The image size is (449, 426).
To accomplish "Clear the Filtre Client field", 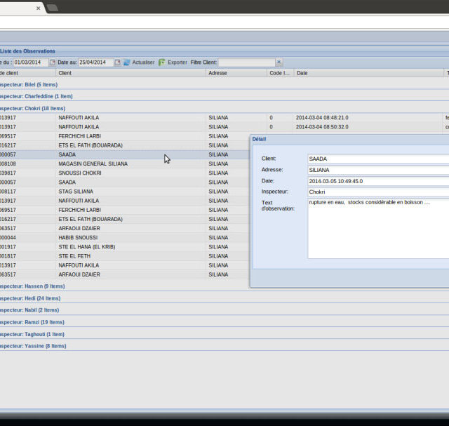I will coord(279,62).
